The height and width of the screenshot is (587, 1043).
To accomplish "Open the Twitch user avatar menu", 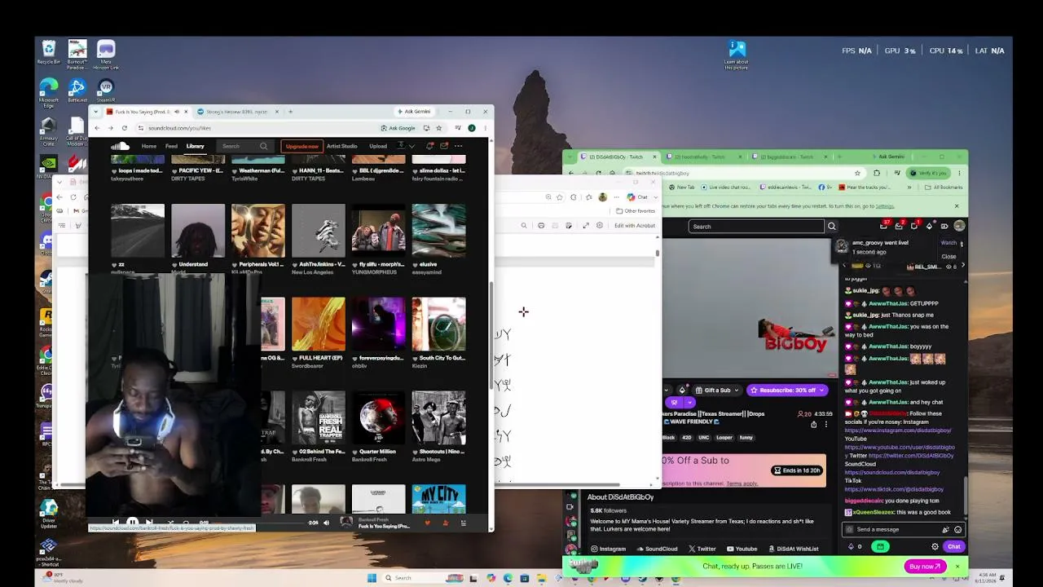I will (959, 226).
